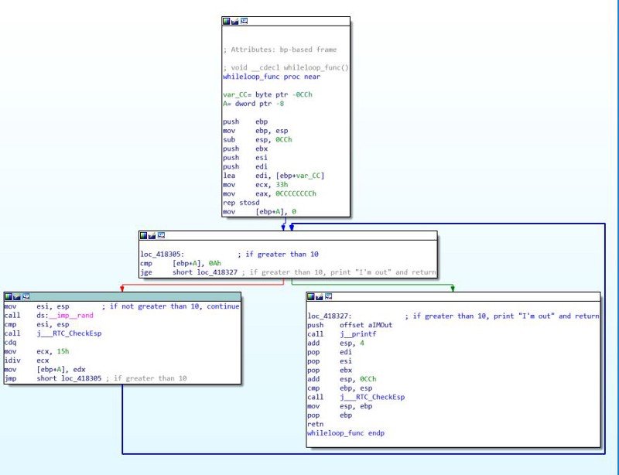619x475 pixels.
Task: Click the 'call ds:__imp__rand' instruction
Action: (49, 316)
